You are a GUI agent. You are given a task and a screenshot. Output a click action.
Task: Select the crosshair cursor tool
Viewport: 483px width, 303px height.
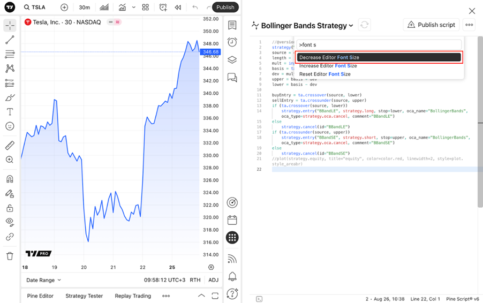coord(10,26)
